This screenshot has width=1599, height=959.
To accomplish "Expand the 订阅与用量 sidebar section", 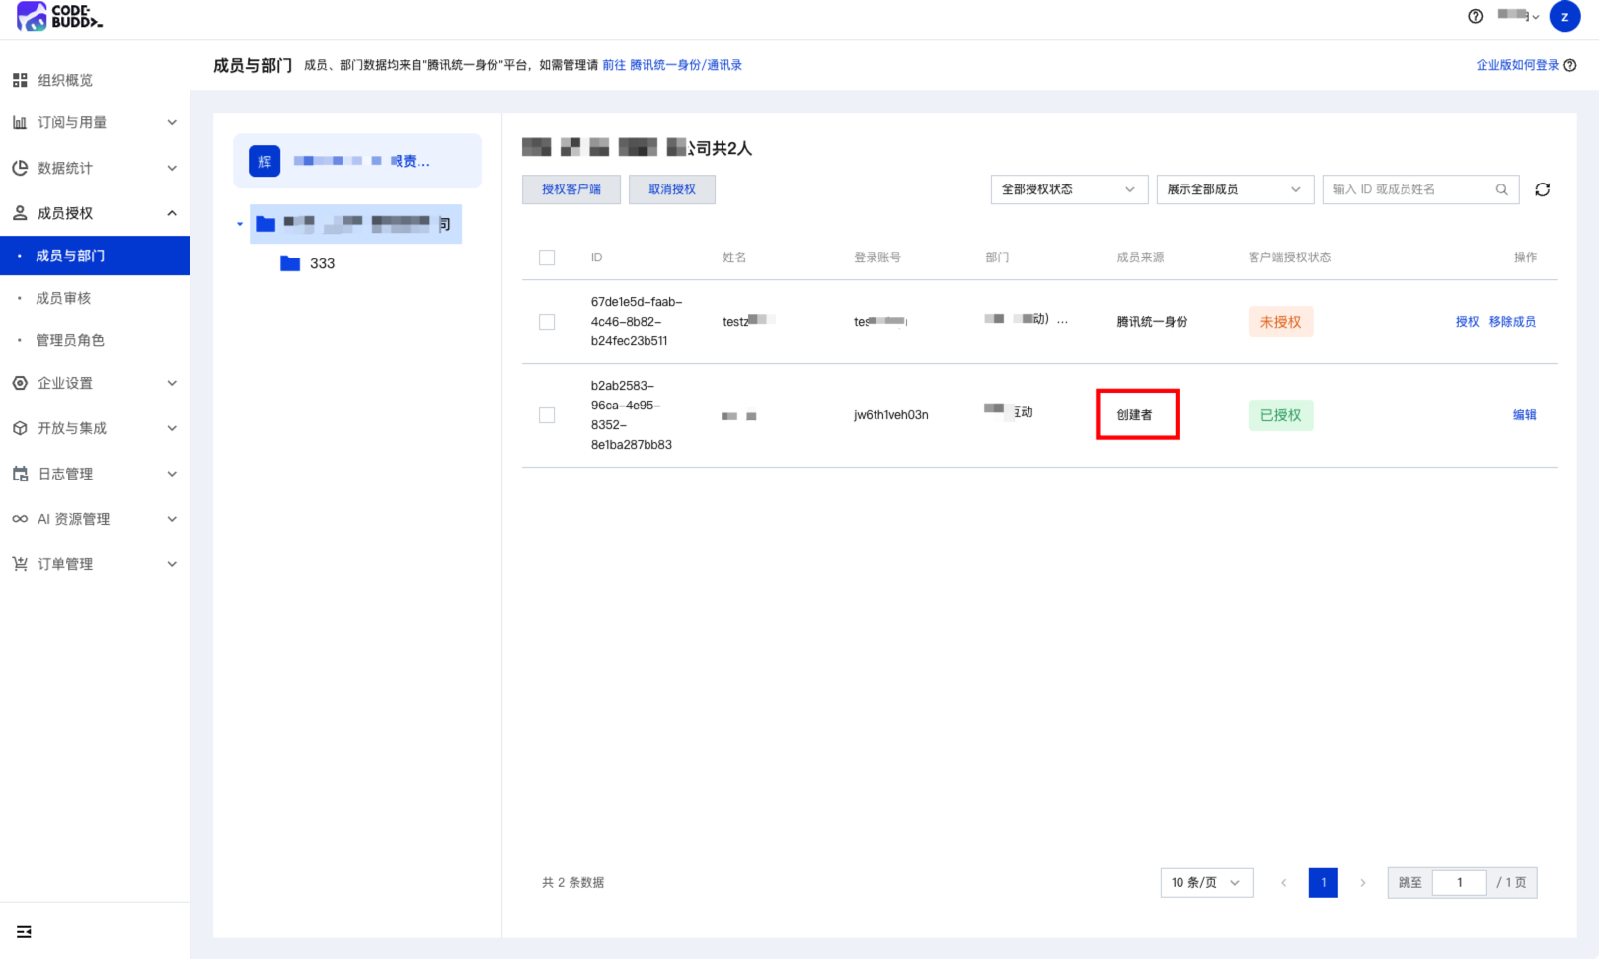I will pos(94,122).
